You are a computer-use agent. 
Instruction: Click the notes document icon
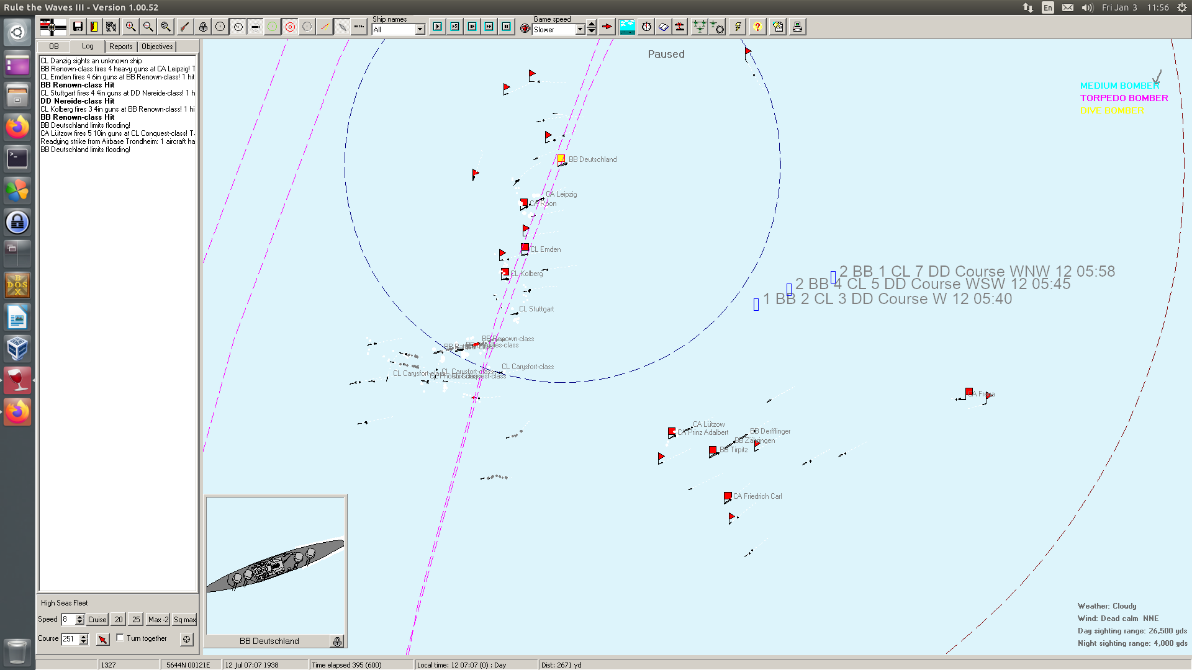click(778, 27)
